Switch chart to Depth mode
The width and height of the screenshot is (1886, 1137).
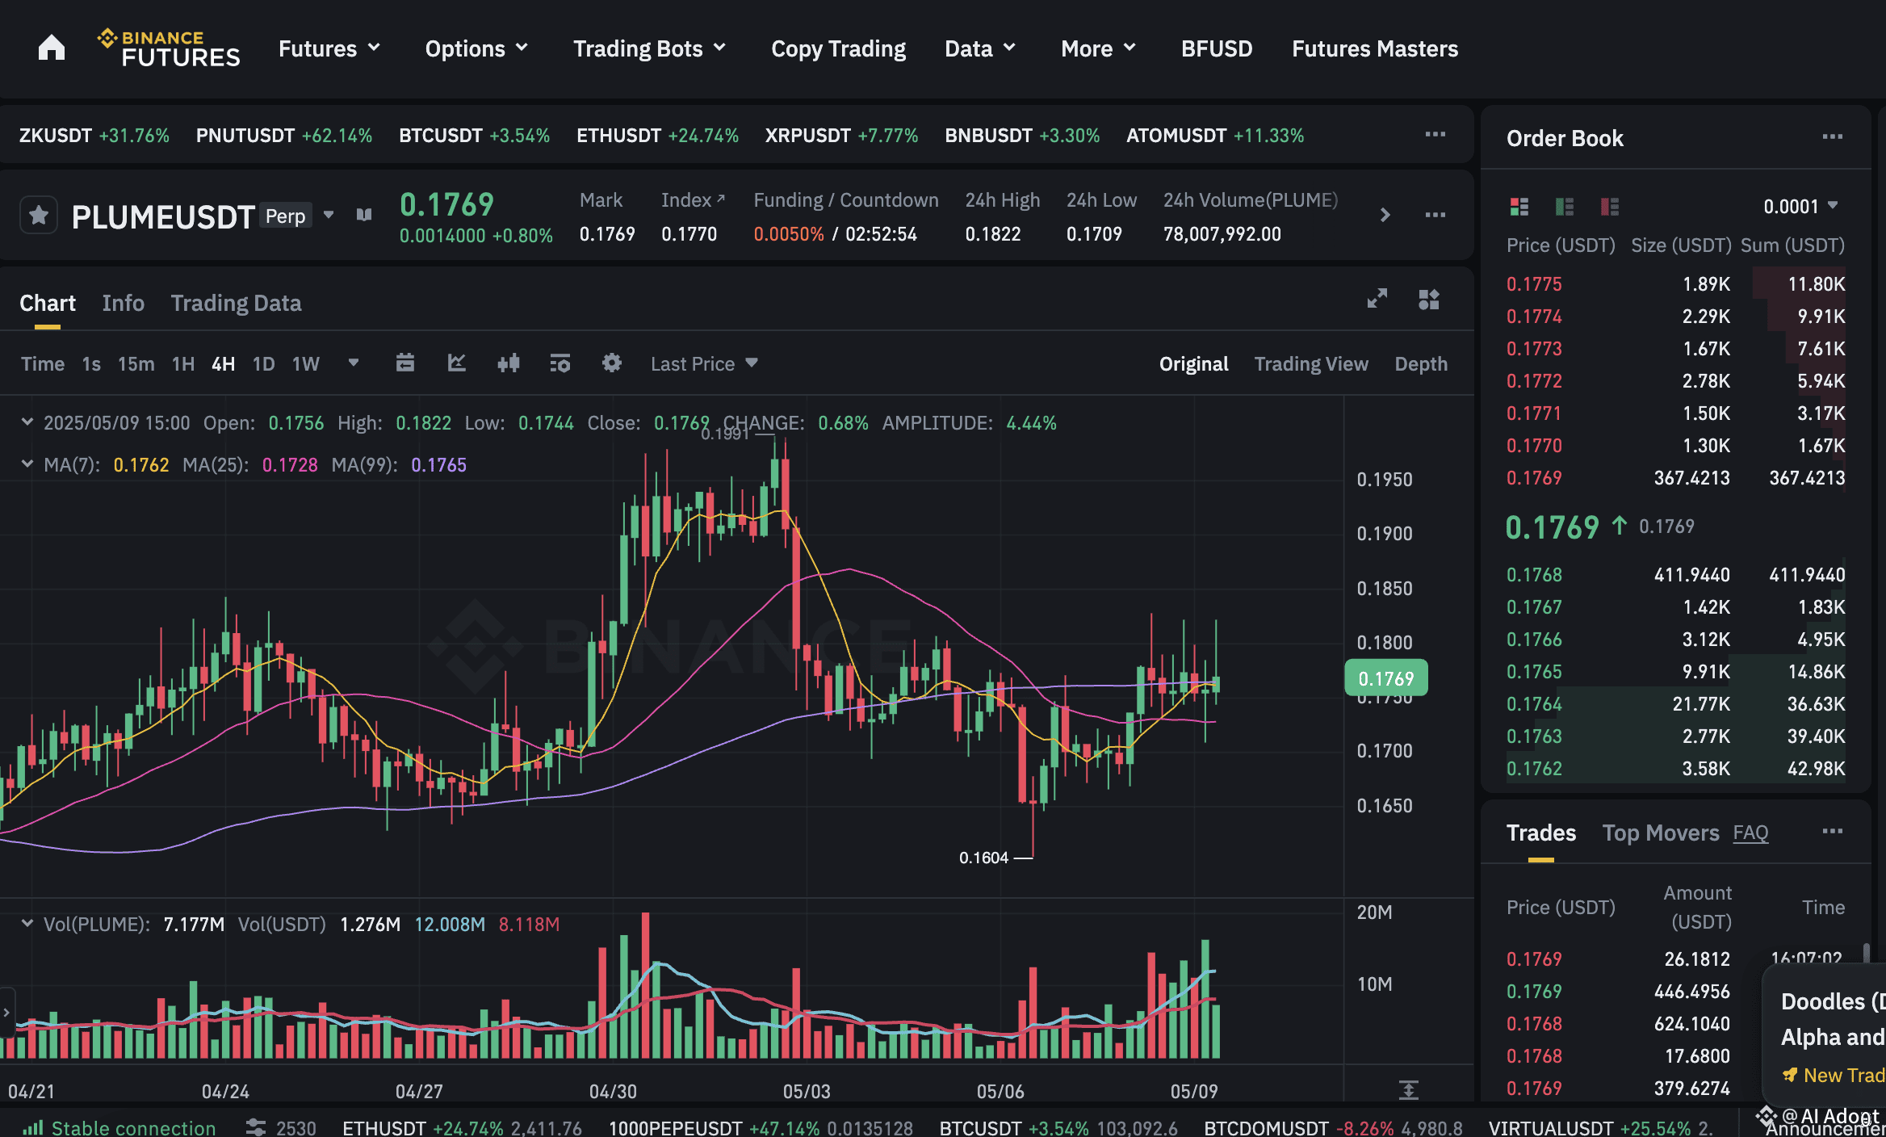tap(1421, 363)
